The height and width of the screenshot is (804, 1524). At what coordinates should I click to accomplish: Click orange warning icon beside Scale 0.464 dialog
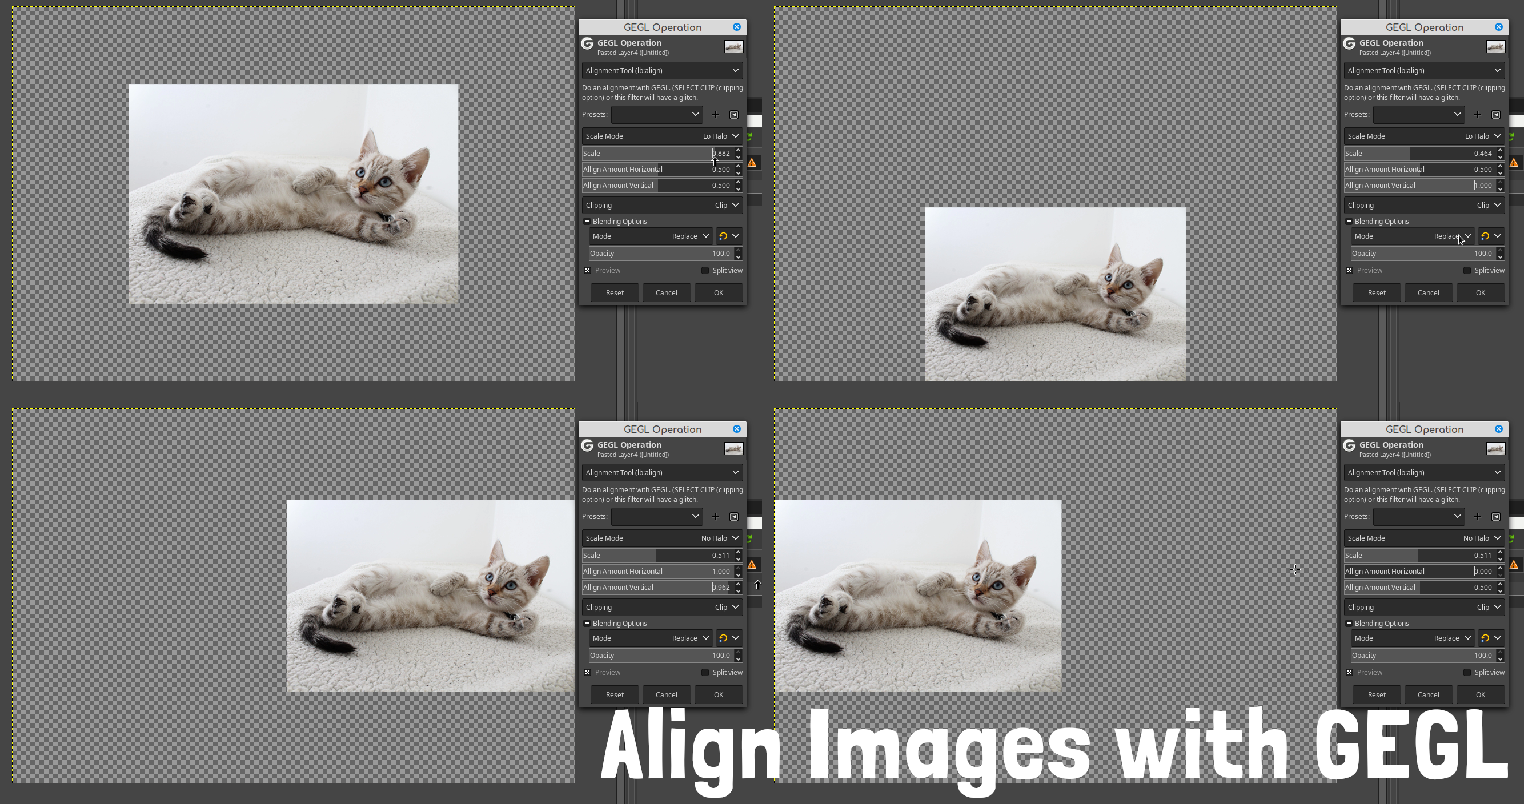(1514, 163)
